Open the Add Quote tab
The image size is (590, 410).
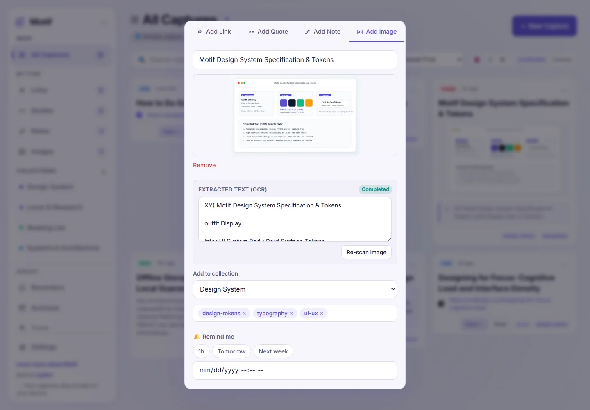(x=268, y=32)
